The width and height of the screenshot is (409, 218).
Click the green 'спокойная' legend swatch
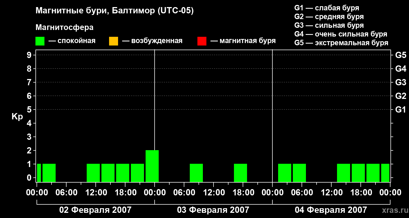pos(40,41)
